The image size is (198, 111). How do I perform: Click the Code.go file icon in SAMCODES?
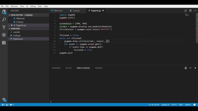coord(11,35)
